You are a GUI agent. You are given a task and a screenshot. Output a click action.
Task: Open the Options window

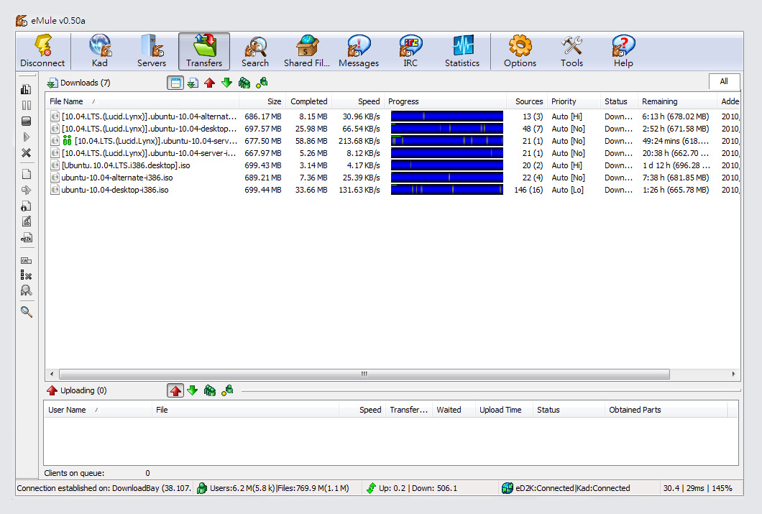tap(520, 51)
